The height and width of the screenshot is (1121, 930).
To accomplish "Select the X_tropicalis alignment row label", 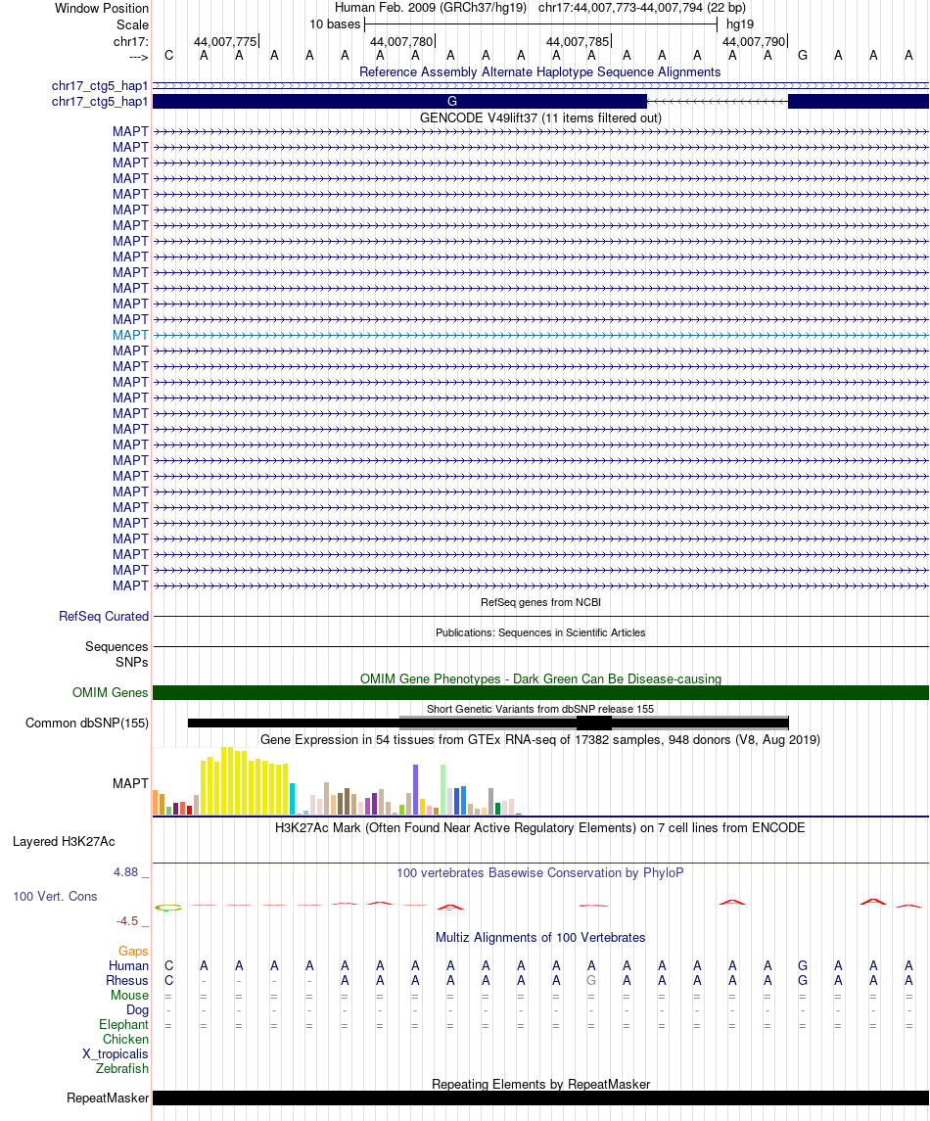I will tap(116, 1053).
